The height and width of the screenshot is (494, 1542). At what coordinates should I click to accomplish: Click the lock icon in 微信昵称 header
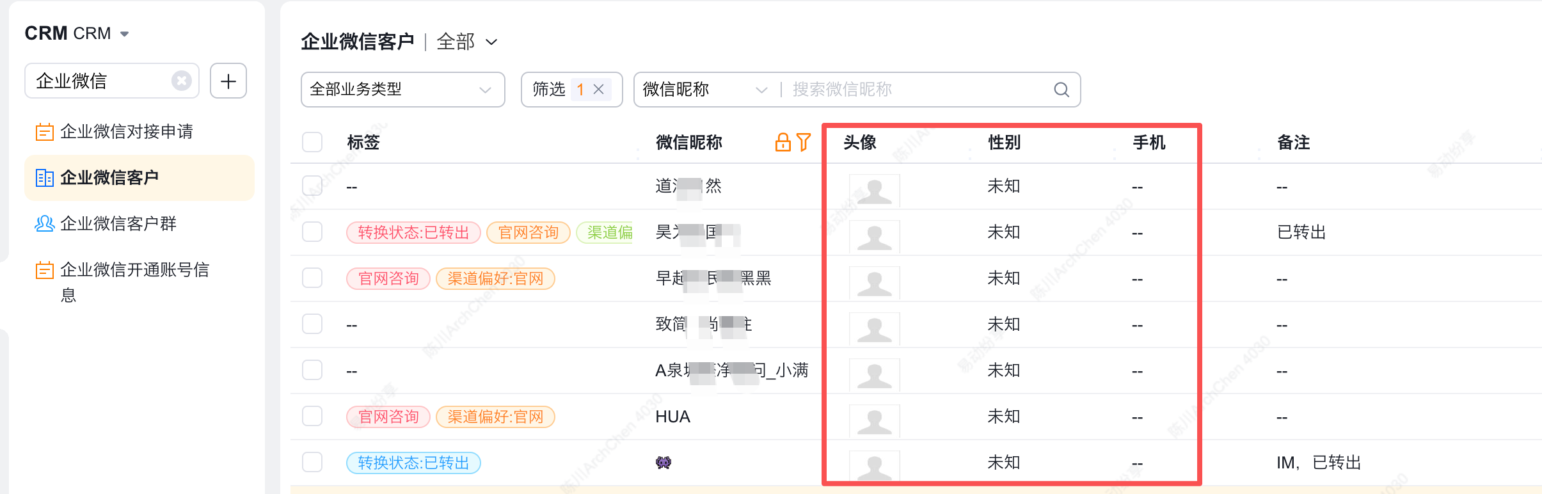[783, 142]
